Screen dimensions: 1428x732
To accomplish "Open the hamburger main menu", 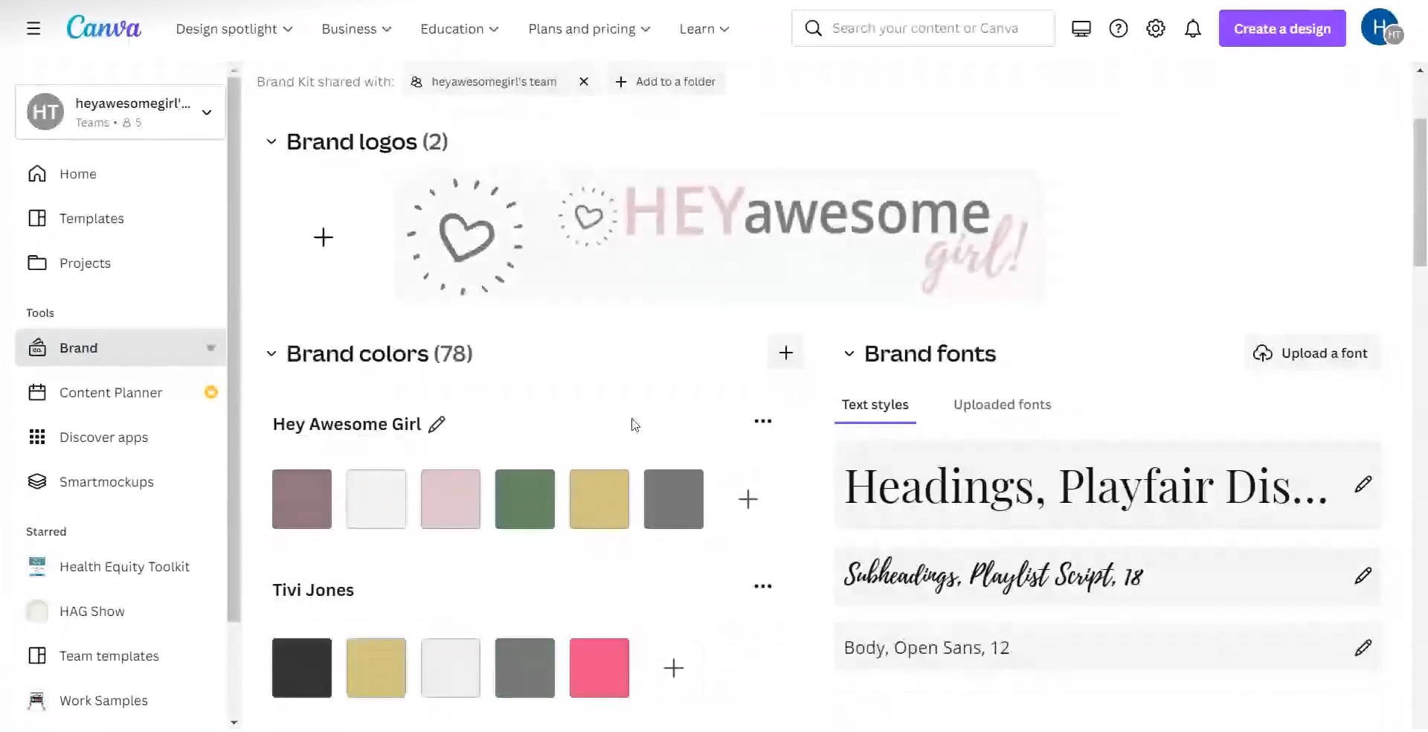I will [x=33, y=29].
